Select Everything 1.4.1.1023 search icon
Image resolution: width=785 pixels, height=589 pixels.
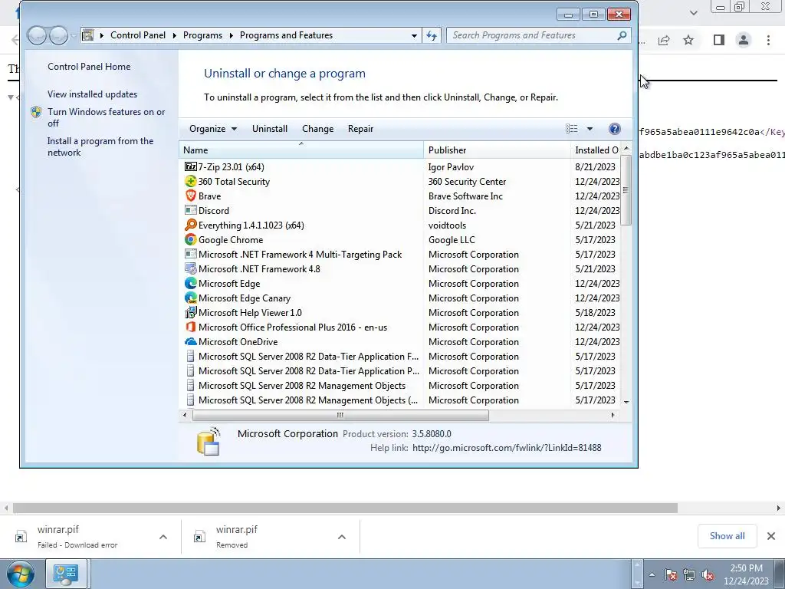[190, 225]
